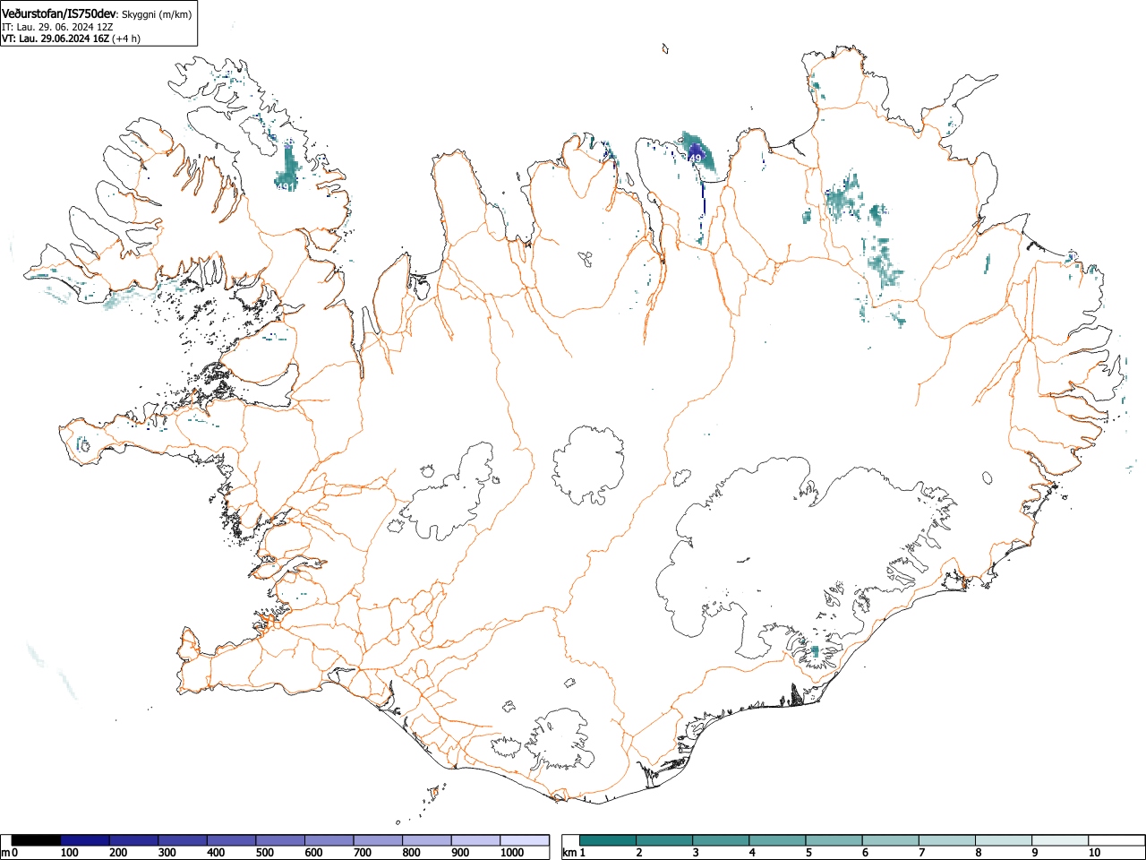Screen dimensions: 1146x860
Task: Click the '700' label on metre legend
Action: tap(363, 853)
